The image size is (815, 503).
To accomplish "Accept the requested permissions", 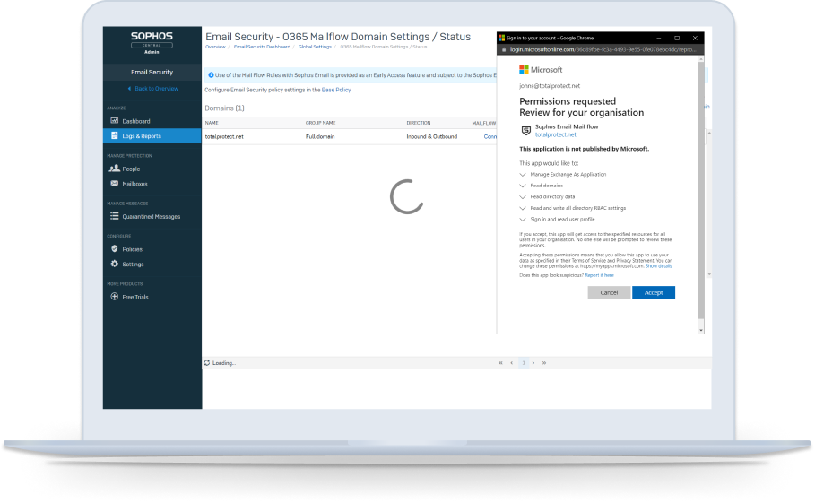I will pyautogui.click(x=653, y=292).
